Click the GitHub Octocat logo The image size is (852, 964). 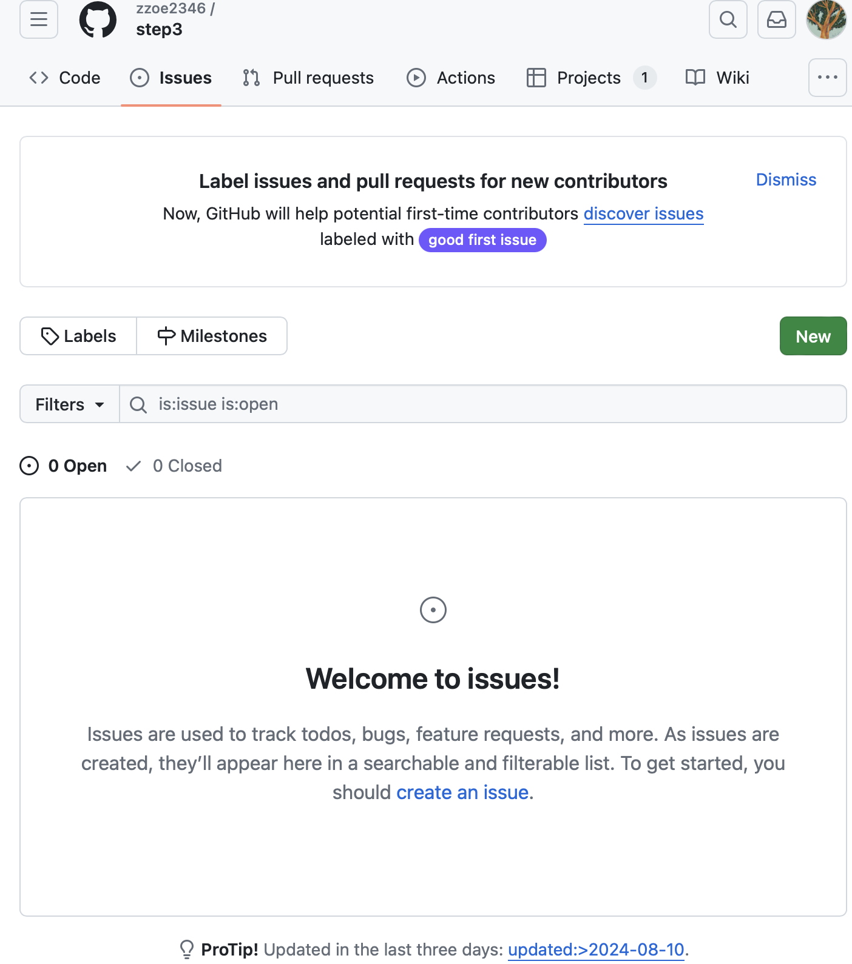98,19
